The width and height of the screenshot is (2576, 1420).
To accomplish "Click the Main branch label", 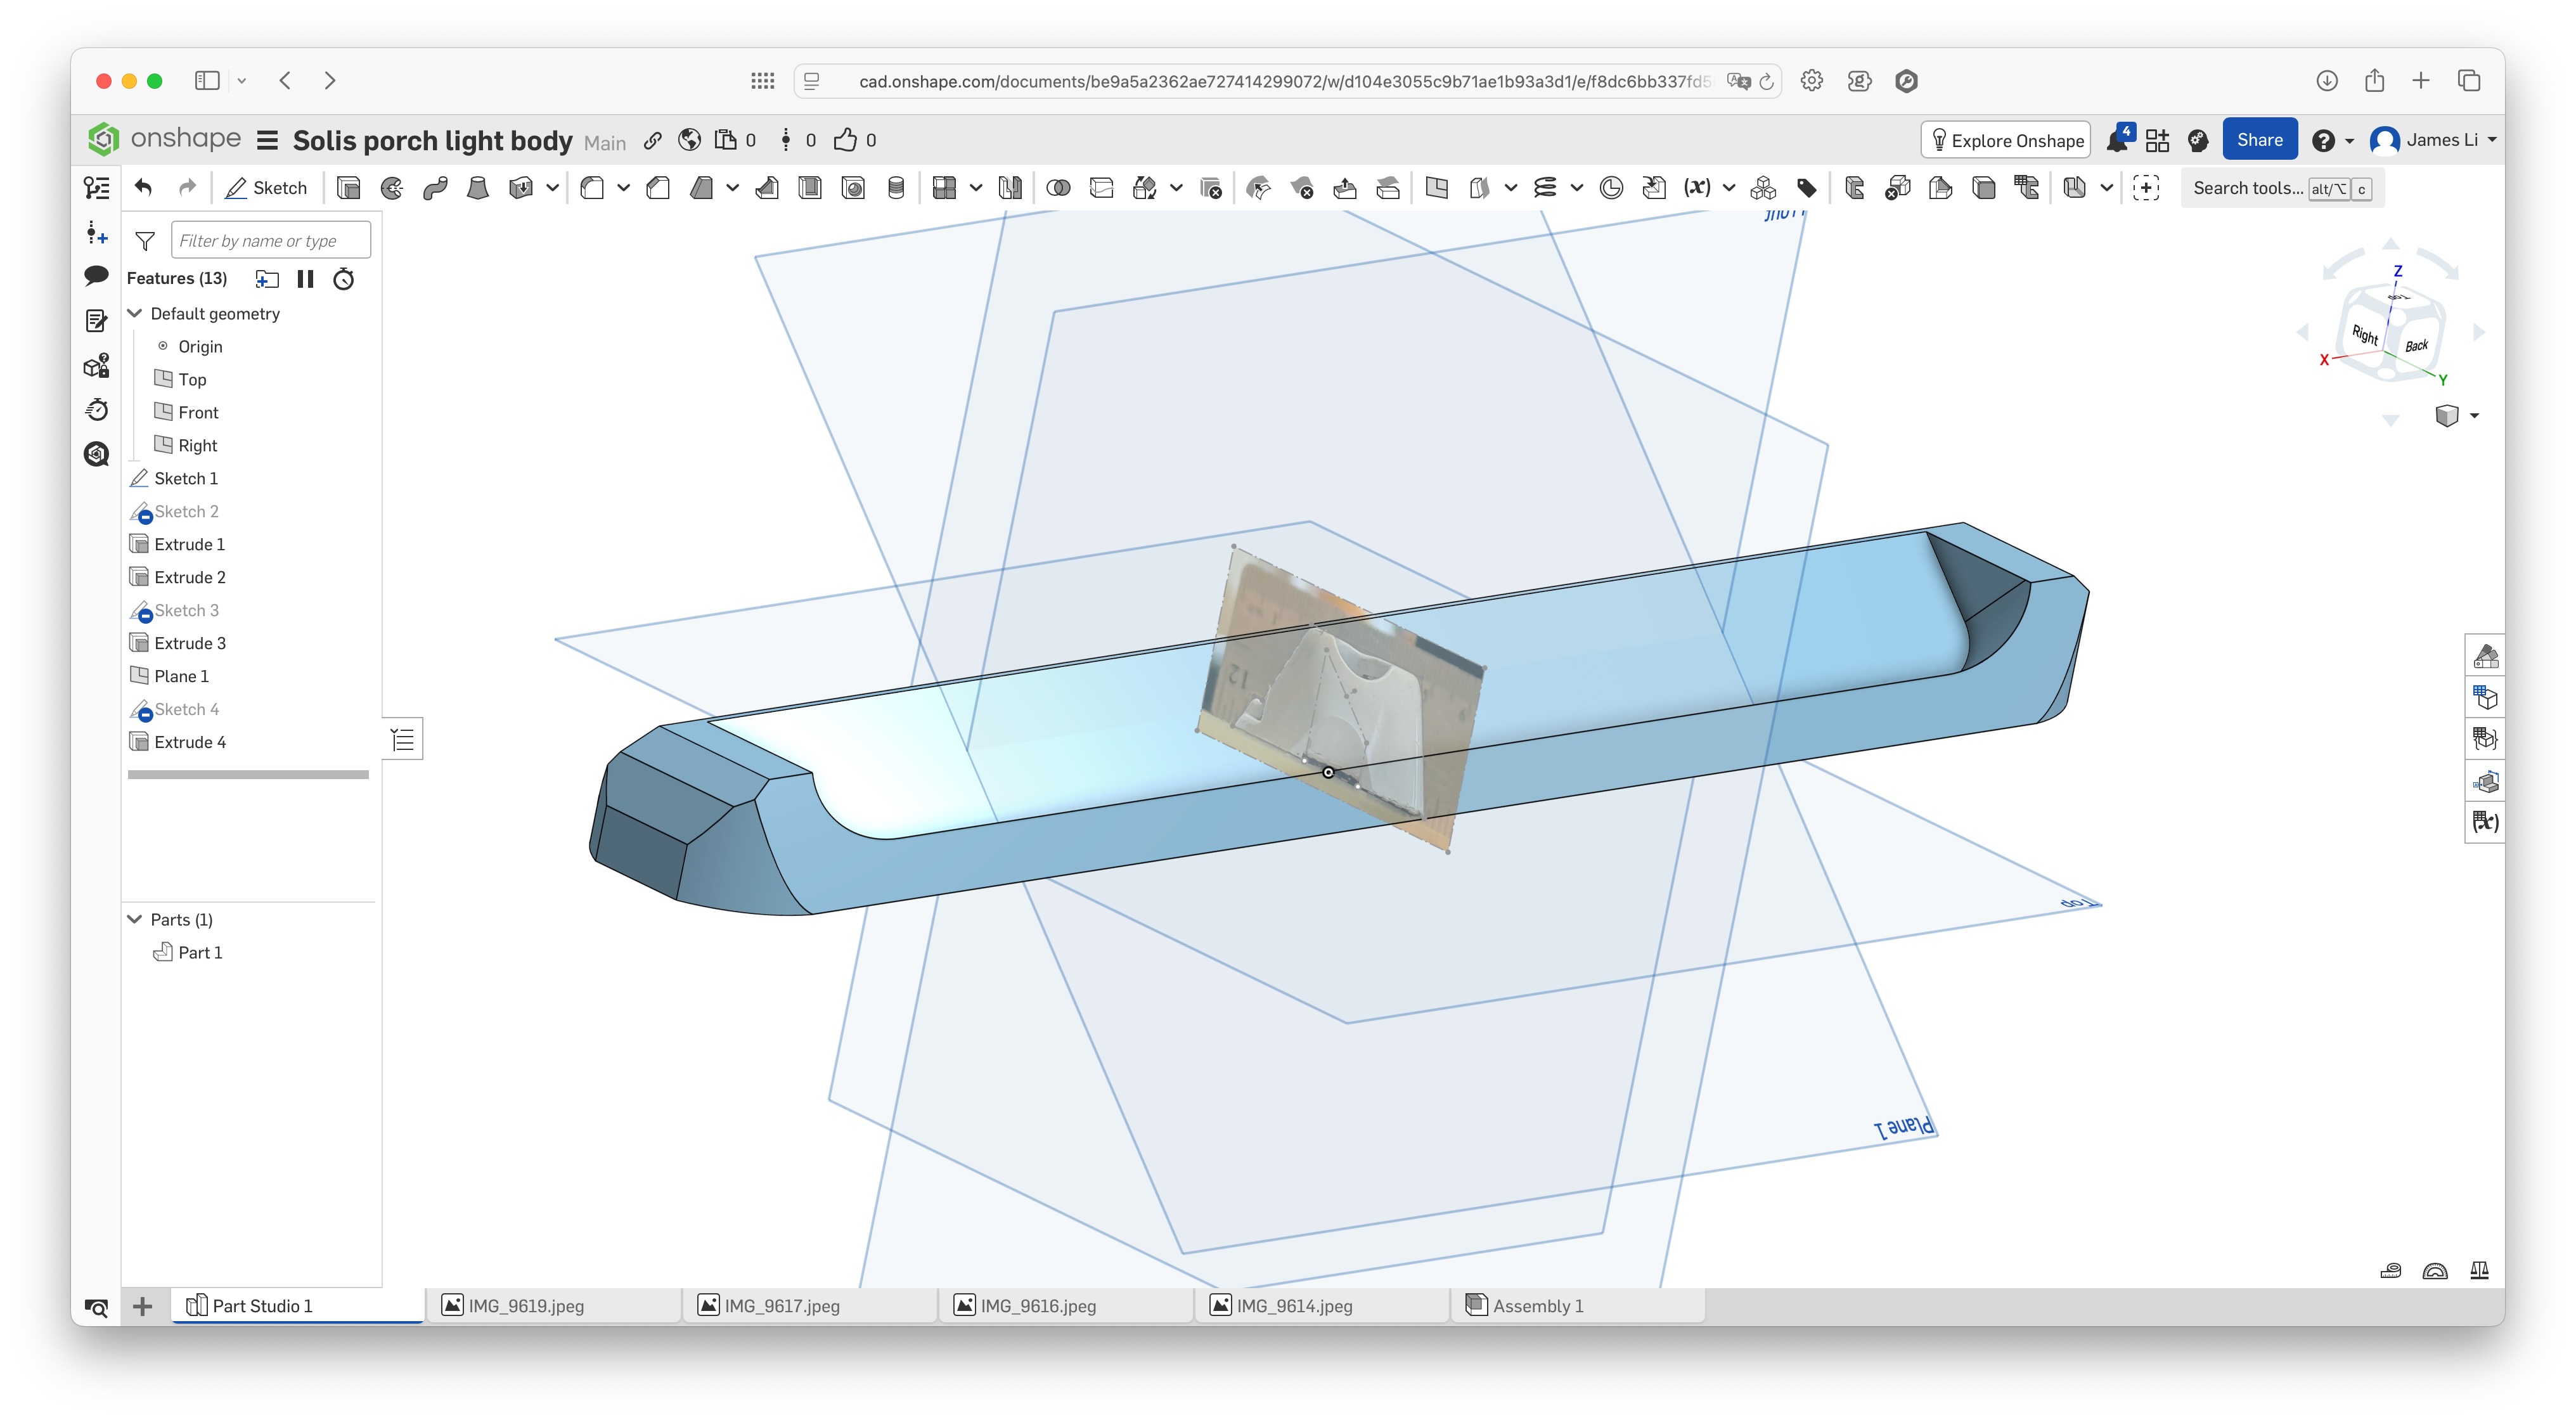I will (x=605, y=143).
